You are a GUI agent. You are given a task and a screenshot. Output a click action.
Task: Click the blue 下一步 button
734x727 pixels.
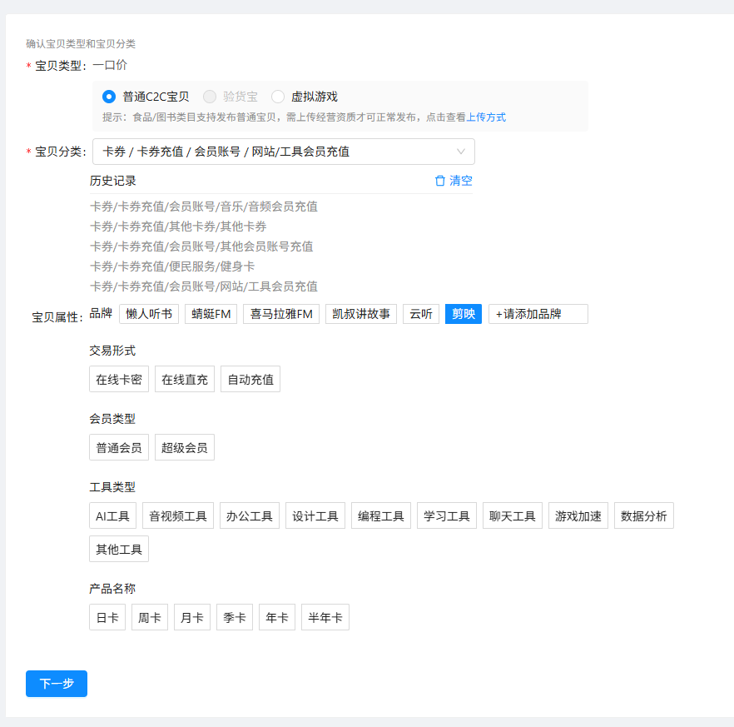pos(57,684)
